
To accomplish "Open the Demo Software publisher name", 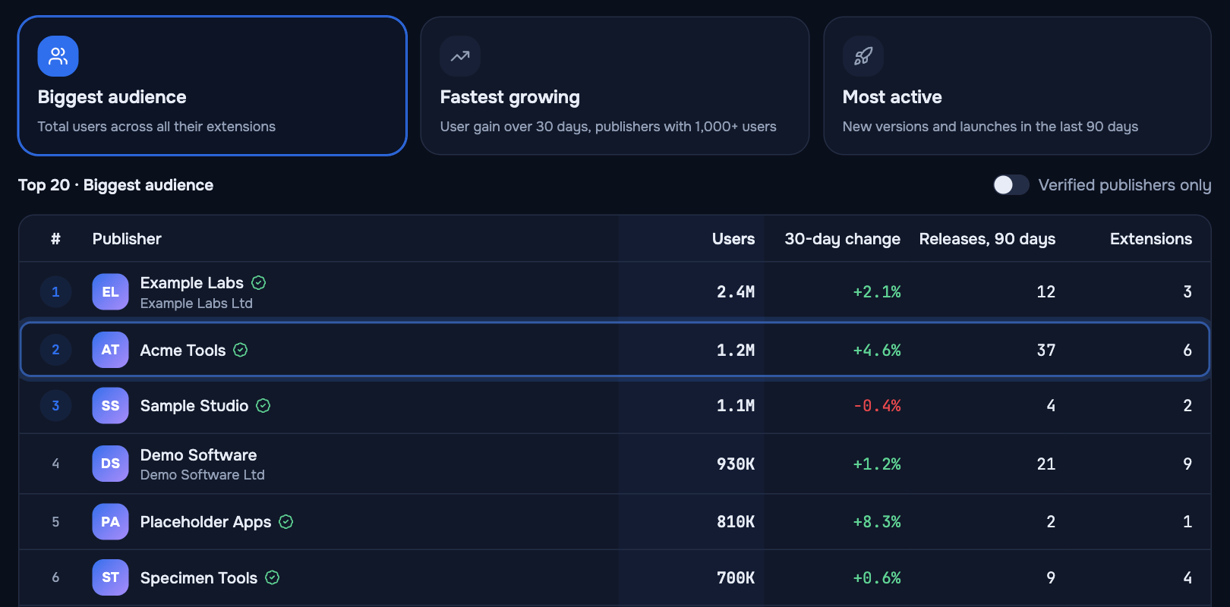I will (199, 455).
